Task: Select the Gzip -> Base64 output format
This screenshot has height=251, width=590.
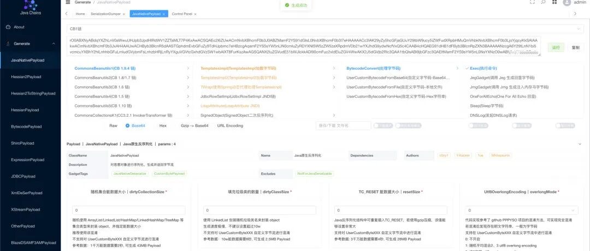Action: (194, 125)
